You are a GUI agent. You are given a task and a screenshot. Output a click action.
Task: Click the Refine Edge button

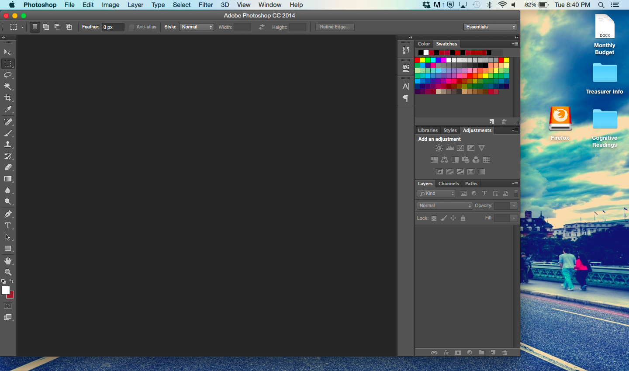click(x=335, y=27)
